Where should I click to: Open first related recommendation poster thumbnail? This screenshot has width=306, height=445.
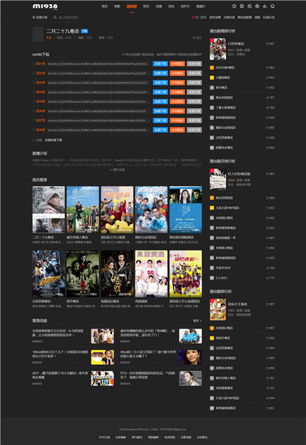(49, 209)
